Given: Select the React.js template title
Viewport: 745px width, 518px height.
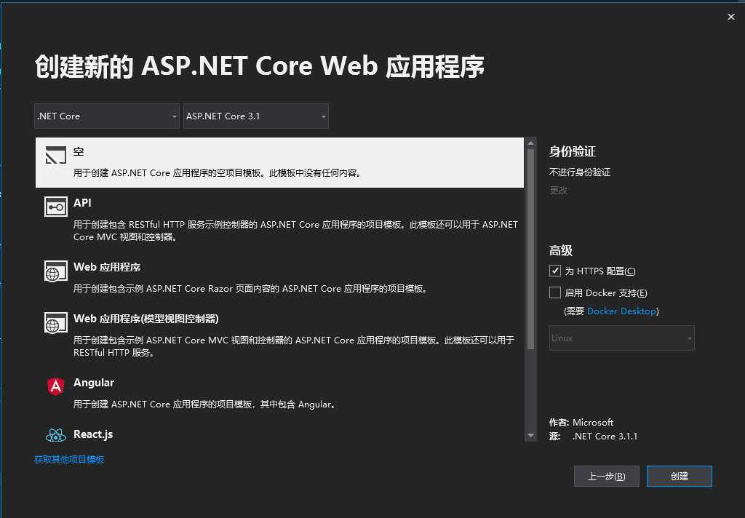Looking at the screenshot, I should click(93, 434).
